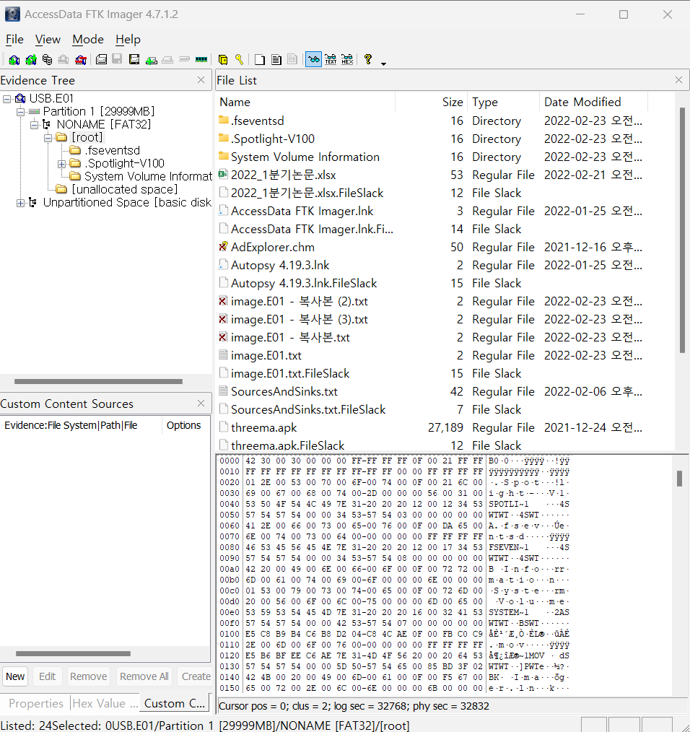Click the Obtain Protected Files safe icon
The image size is (690, 732).
(x=223, y=60)
